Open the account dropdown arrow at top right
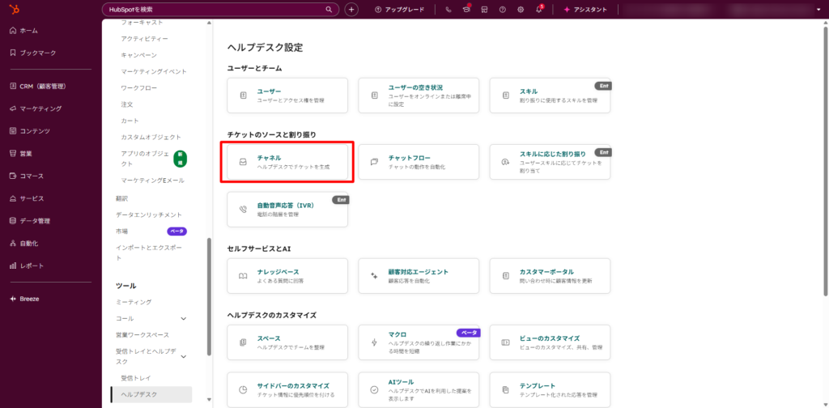The image size is (829, 408). [818, 10]
